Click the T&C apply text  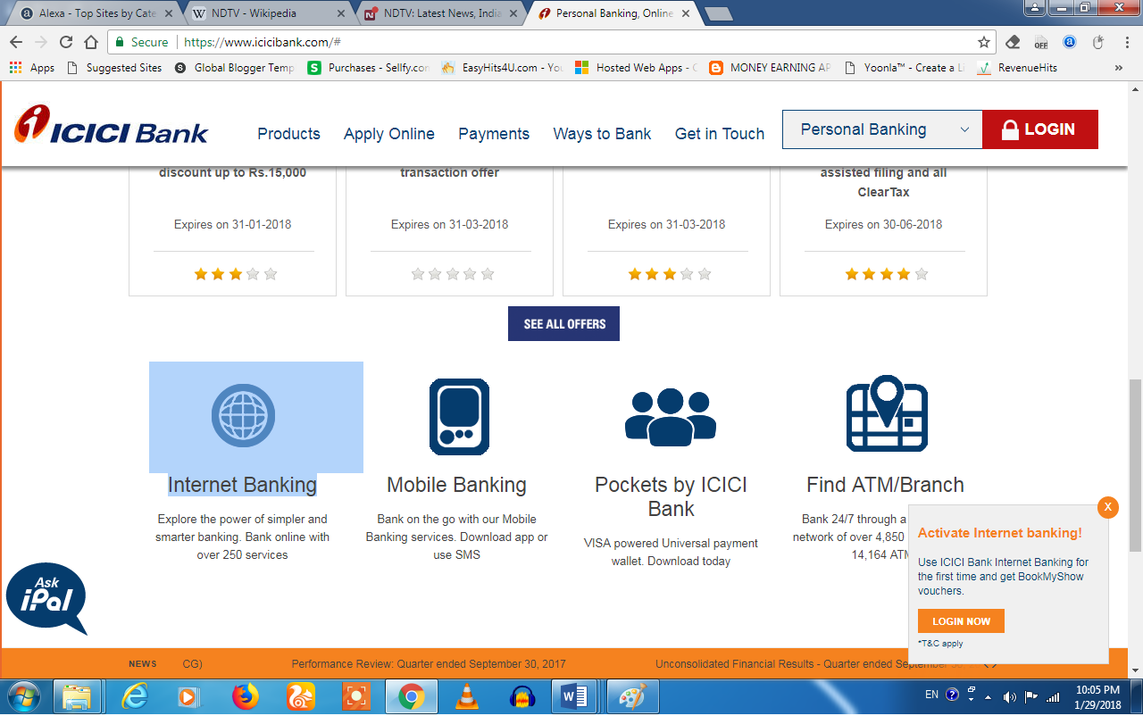pyautogui.click(x=940, y=644)
